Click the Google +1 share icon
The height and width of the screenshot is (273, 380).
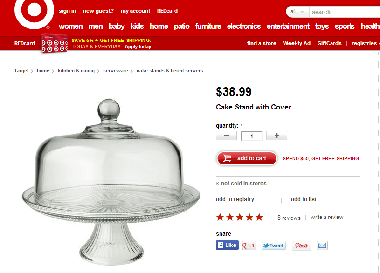249,246
